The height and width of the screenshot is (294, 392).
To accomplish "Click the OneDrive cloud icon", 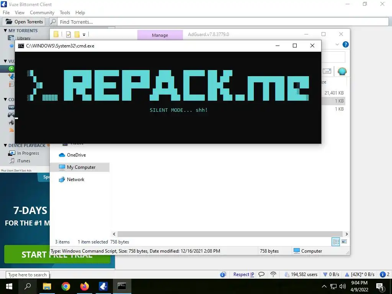I will click(x=62, y=155).
